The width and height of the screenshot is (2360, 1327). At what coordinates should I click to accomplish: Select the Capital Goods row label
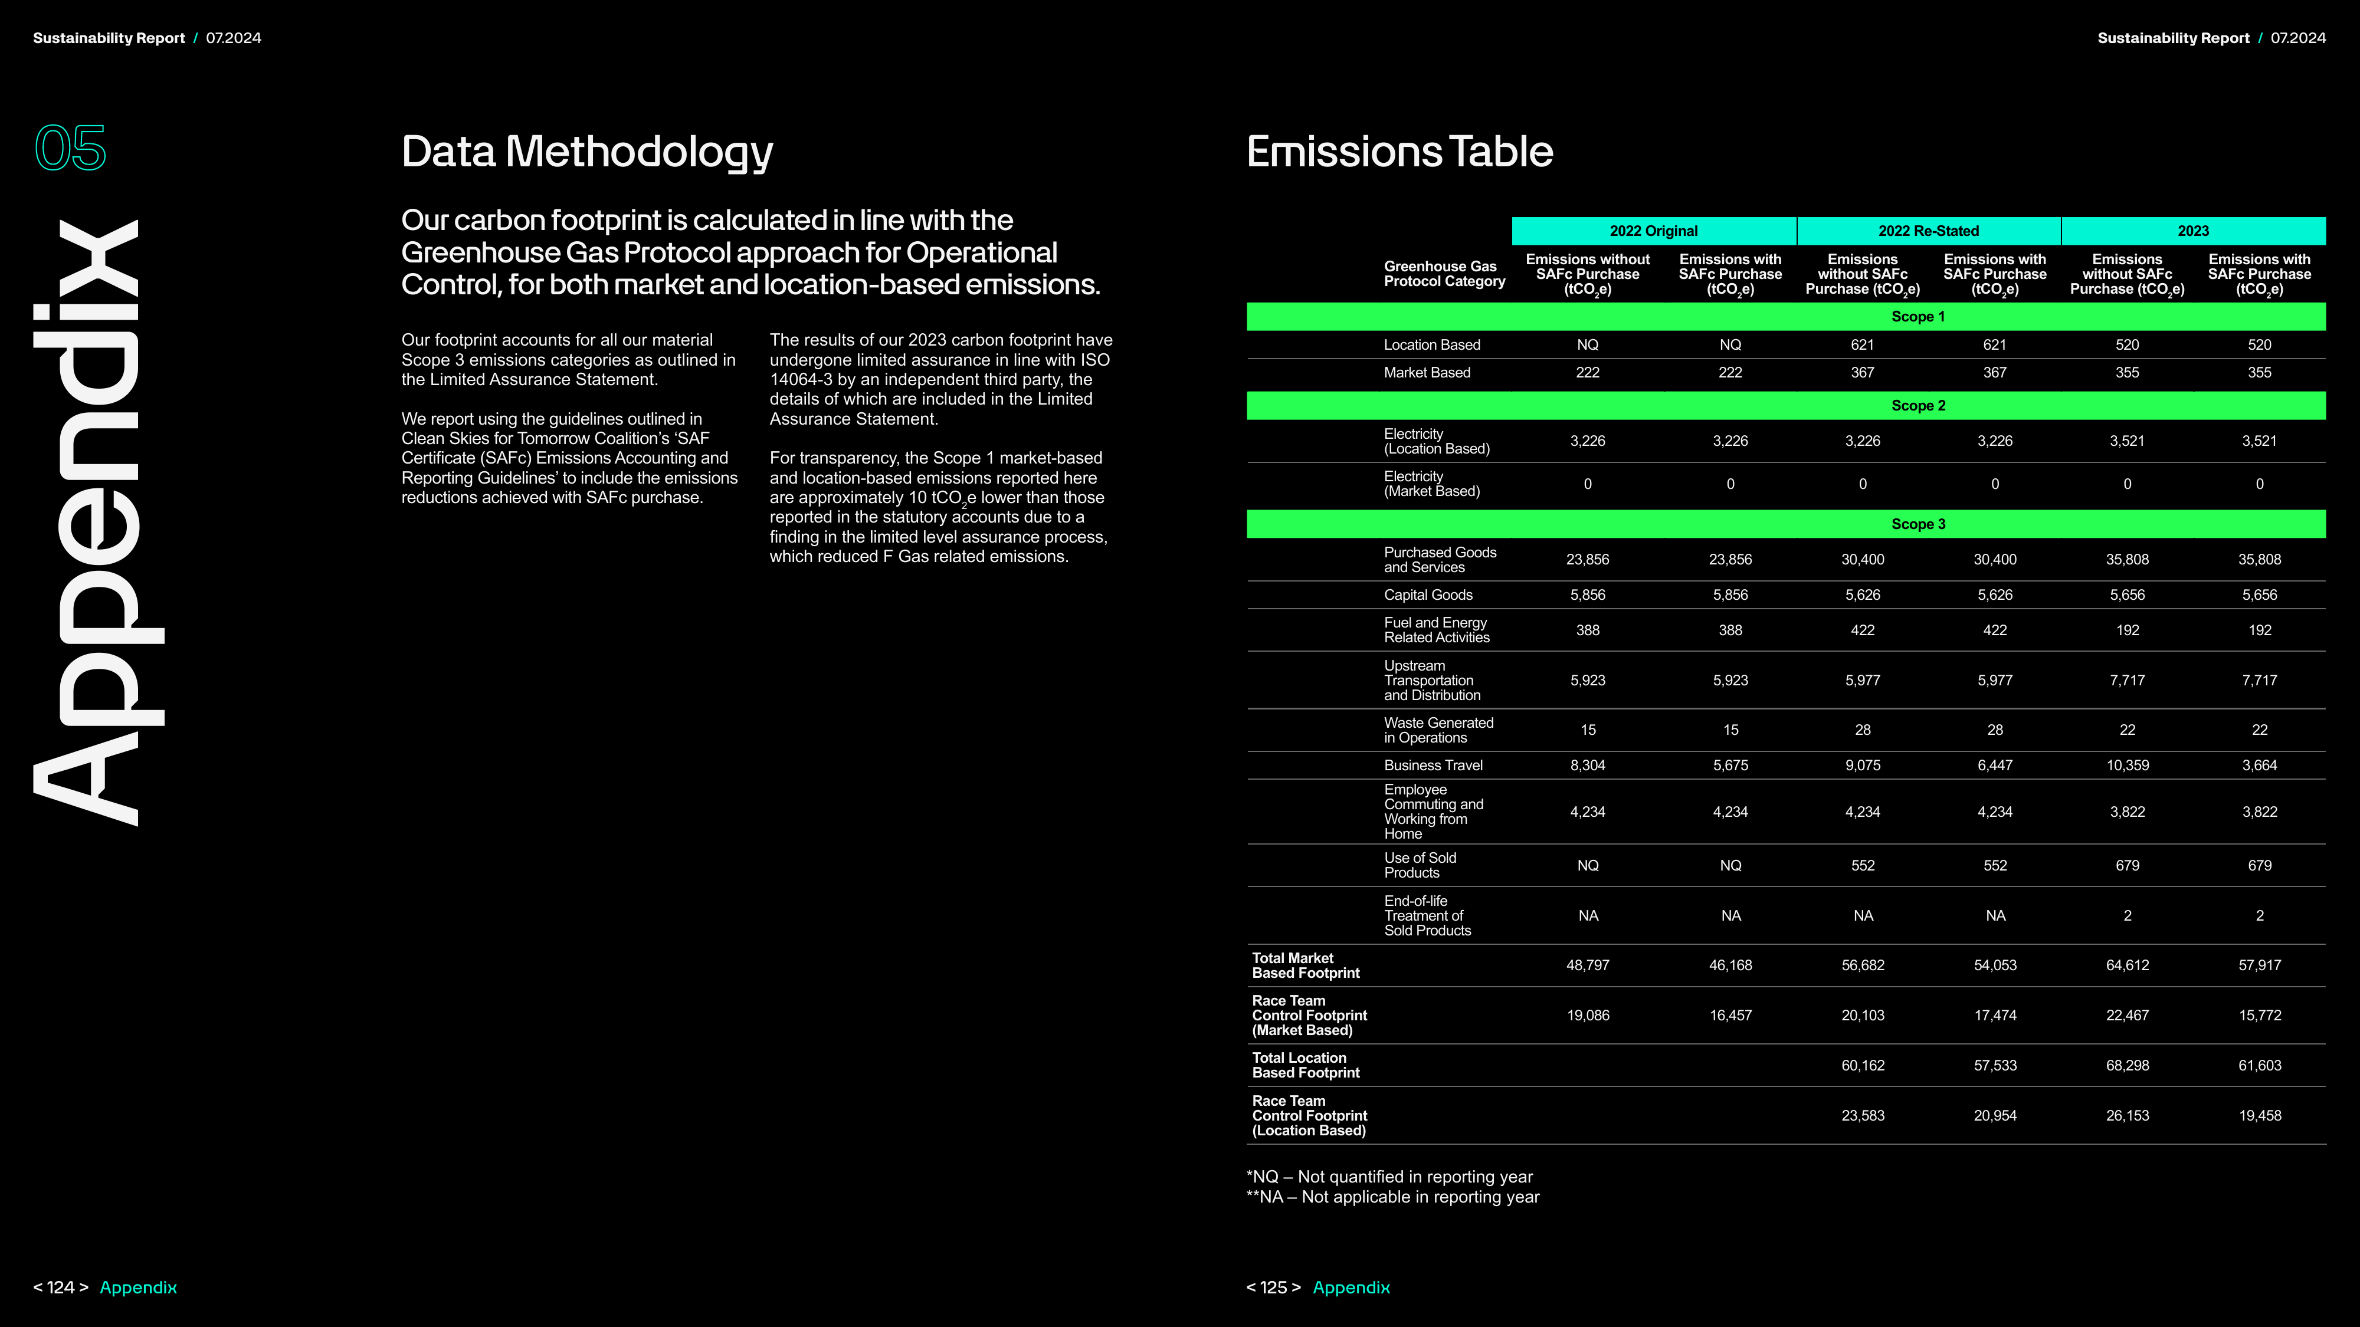[1428, 594]
